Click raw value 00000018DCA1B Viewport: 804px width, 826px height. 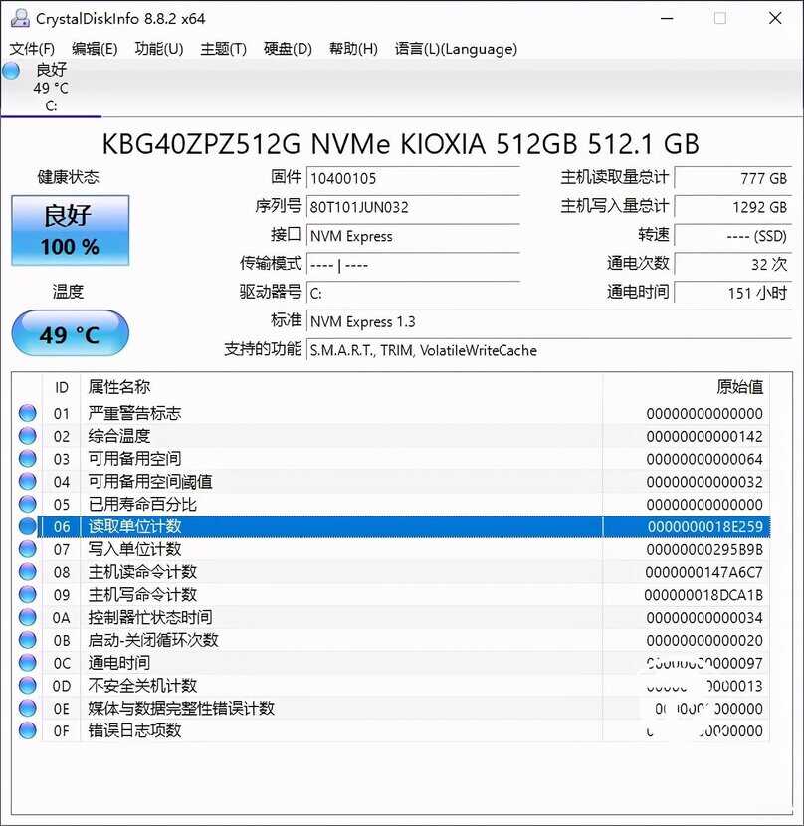click(x=703, y=595)
